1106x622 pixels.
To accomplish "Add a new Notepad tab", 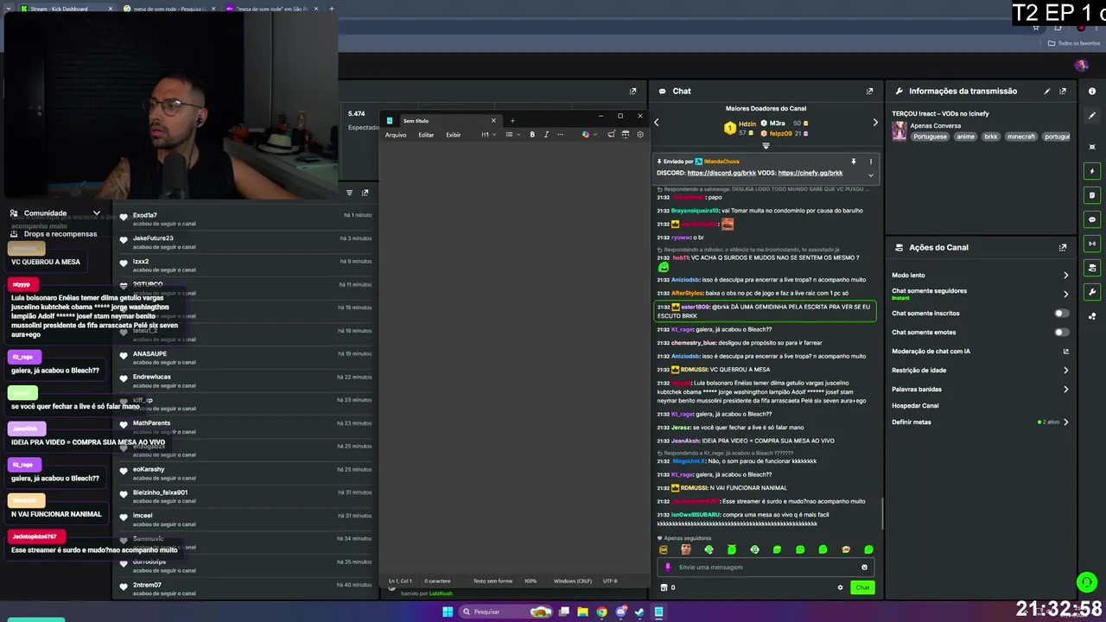I will click(512, 120).
